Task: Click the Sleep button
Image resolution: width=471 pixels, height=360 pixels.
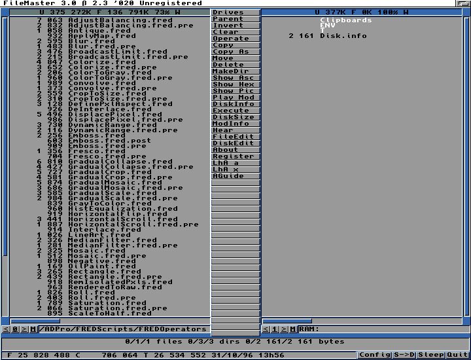Action: coord(431,355)
